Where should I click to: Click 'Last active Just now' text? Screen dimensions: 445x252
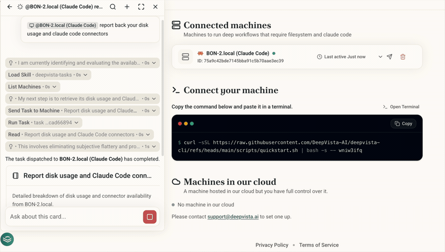click(x=345, y=57)
